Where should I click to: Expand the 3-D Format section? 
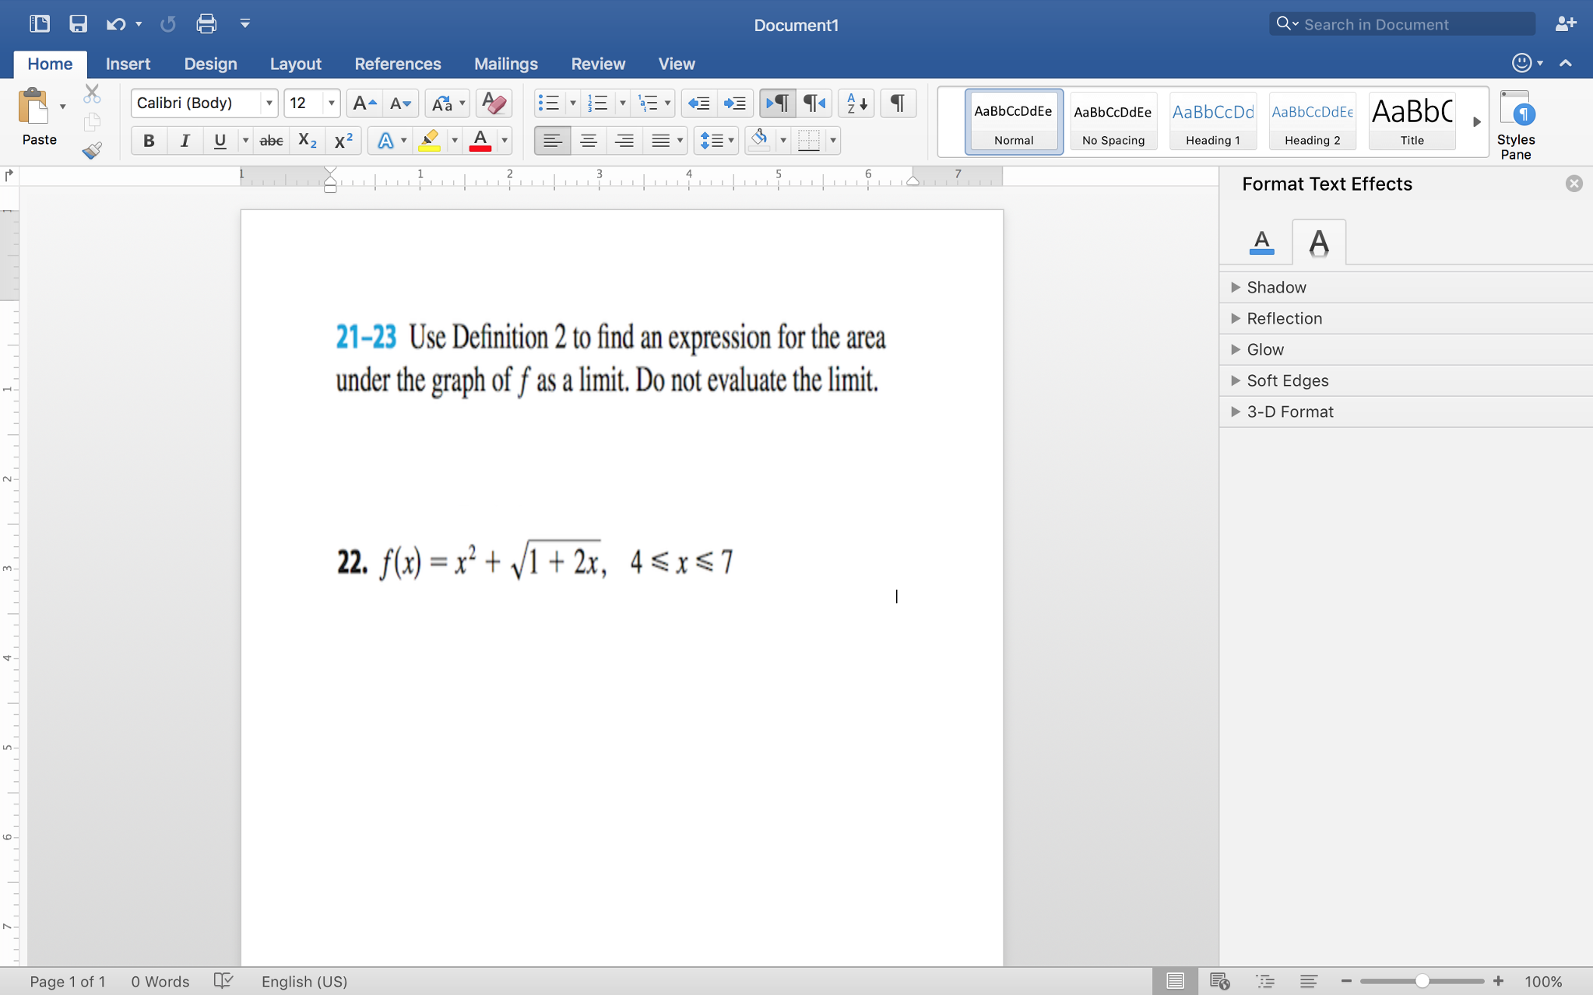tap(1289, 412)
